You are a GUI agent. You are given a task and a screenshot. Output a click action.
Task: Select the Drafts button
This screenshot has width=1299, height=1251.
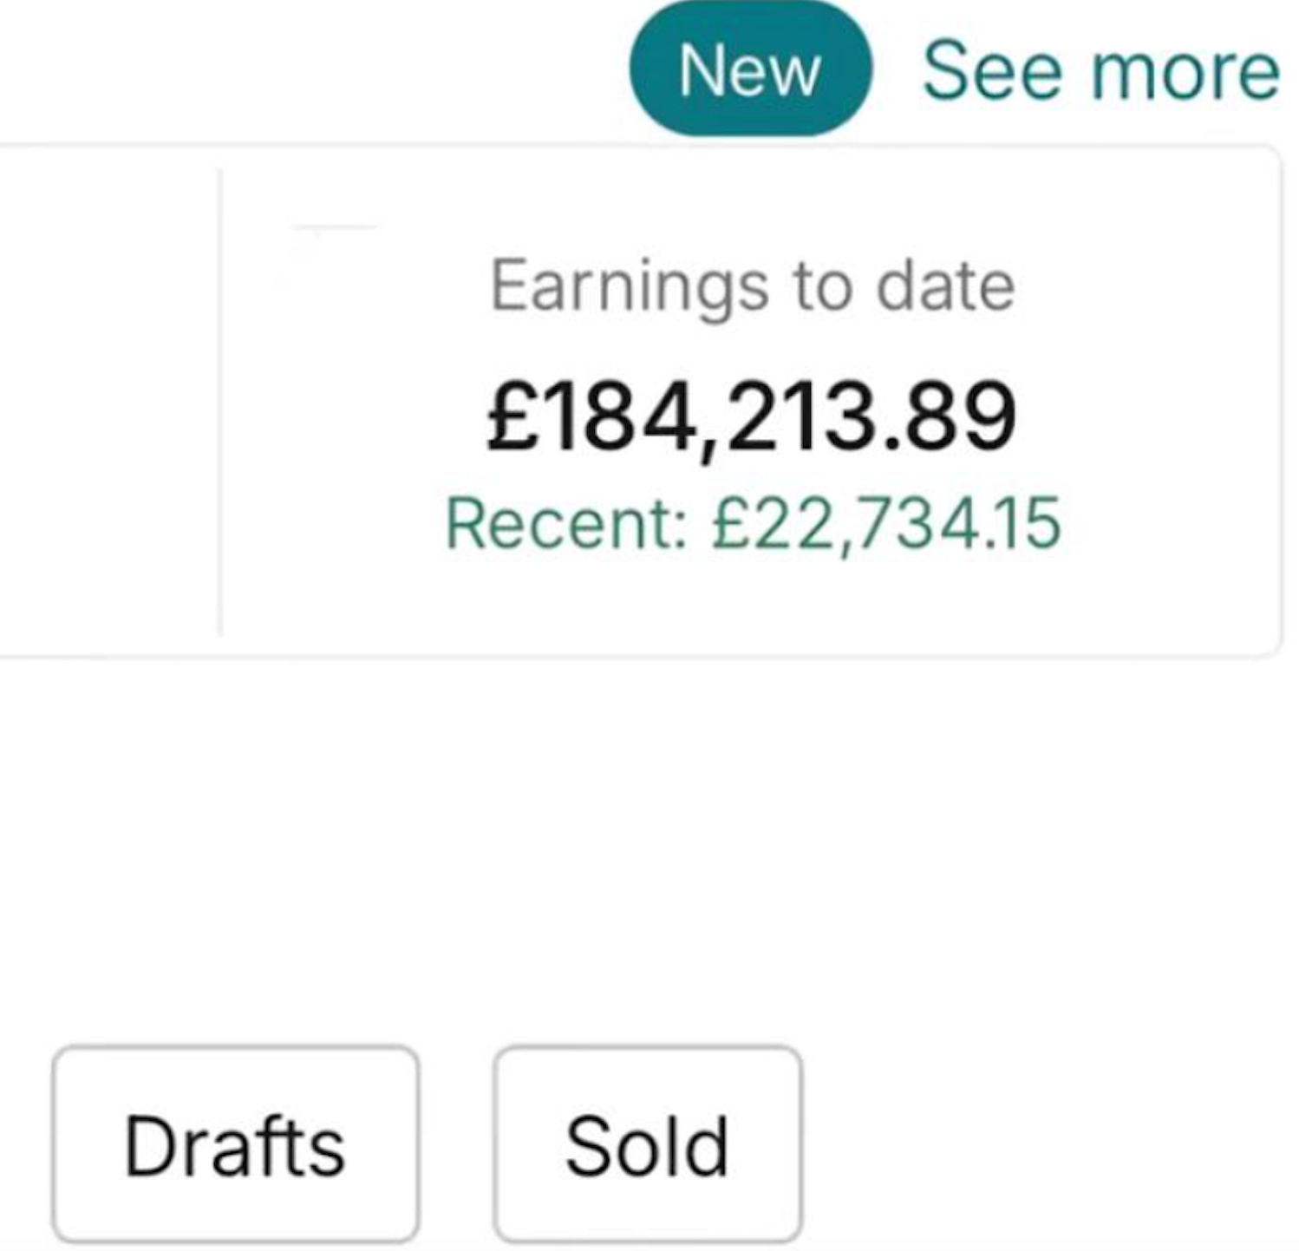coord(235,1145)
